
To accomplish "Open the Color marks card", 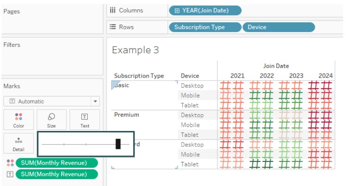I will pyautogui.click(x=18, y=119).
